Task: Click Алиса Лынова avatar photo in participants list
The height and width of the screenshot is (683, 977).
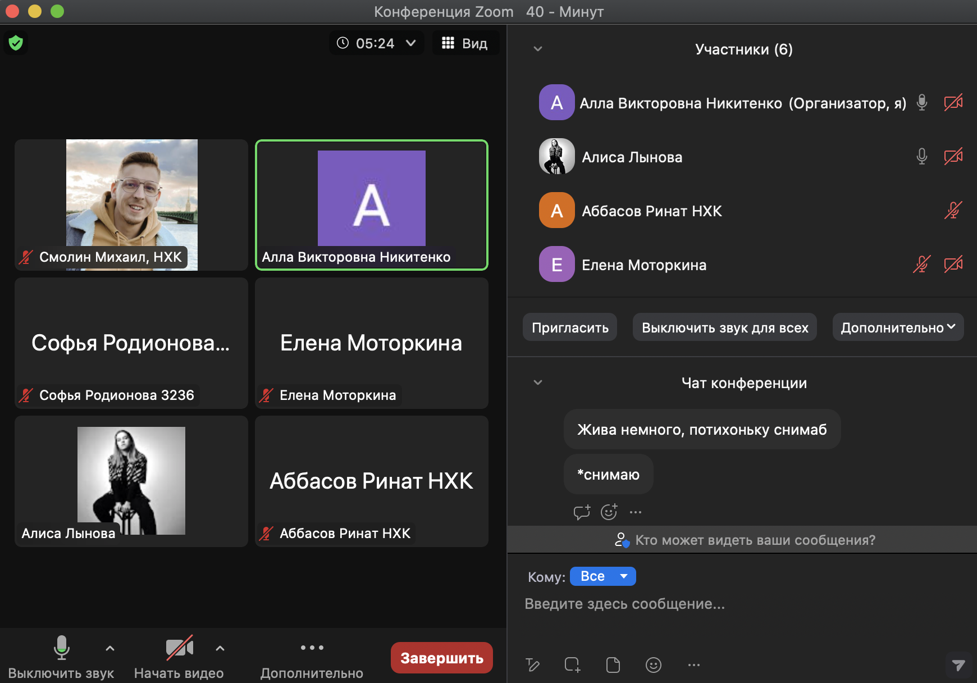Action: coord(556,156)
